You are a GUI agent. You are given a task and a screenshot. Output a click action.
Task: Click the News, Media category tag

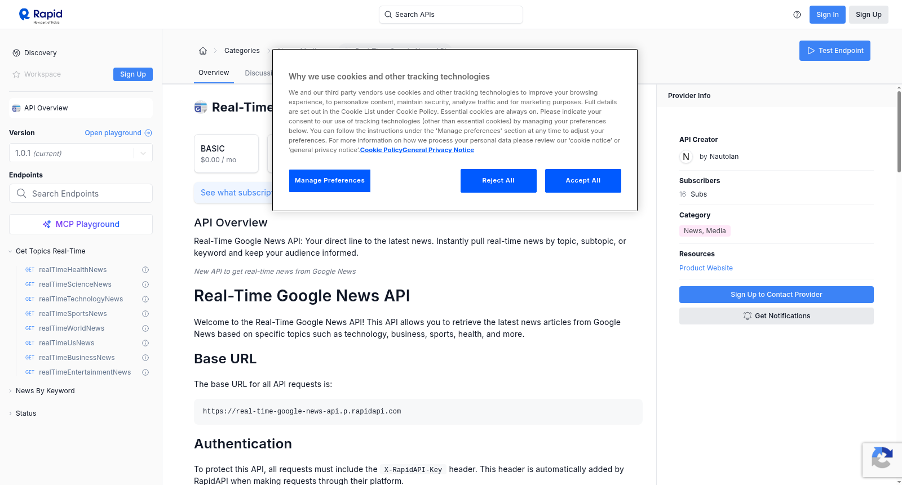[x=705, y=231]
